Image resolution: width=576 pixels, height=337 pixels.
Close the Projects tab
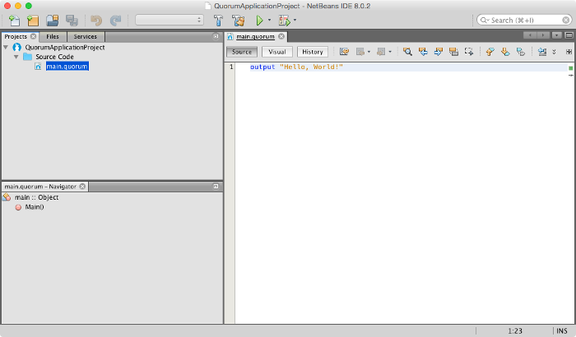[x=34, y=36]
